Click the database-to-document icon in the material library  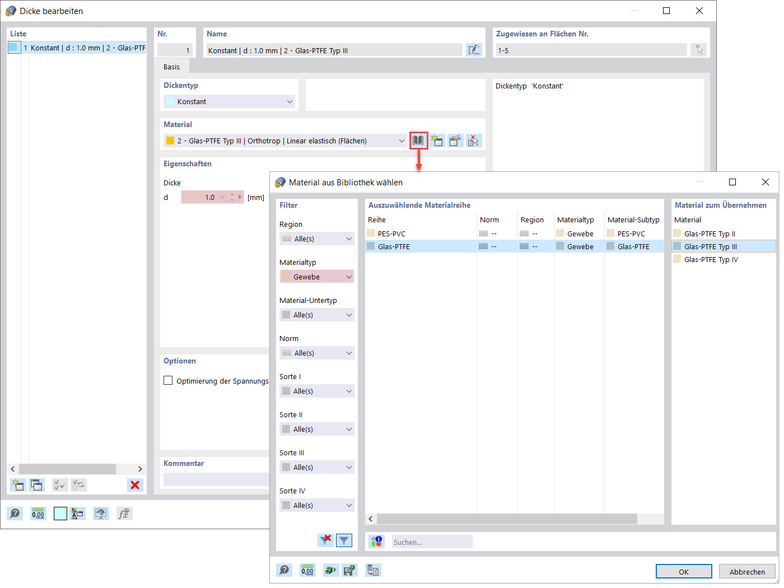tap(373, 570)
